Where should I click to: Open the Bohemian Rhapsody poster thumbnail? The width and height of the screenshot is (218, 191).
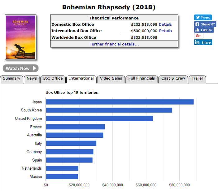(21, 37)
